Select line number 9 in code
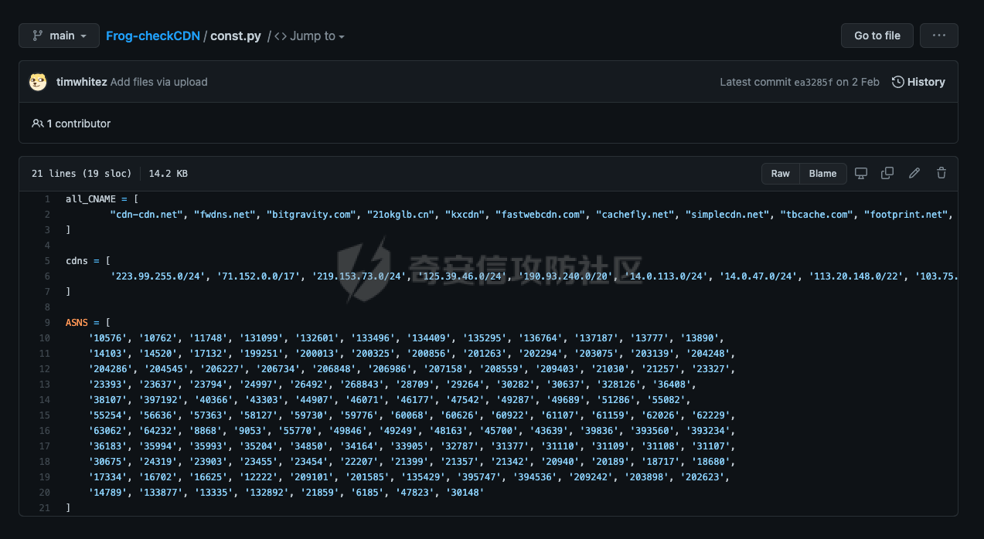This screenshot has height=539, width=984. (x=47, y=322)
